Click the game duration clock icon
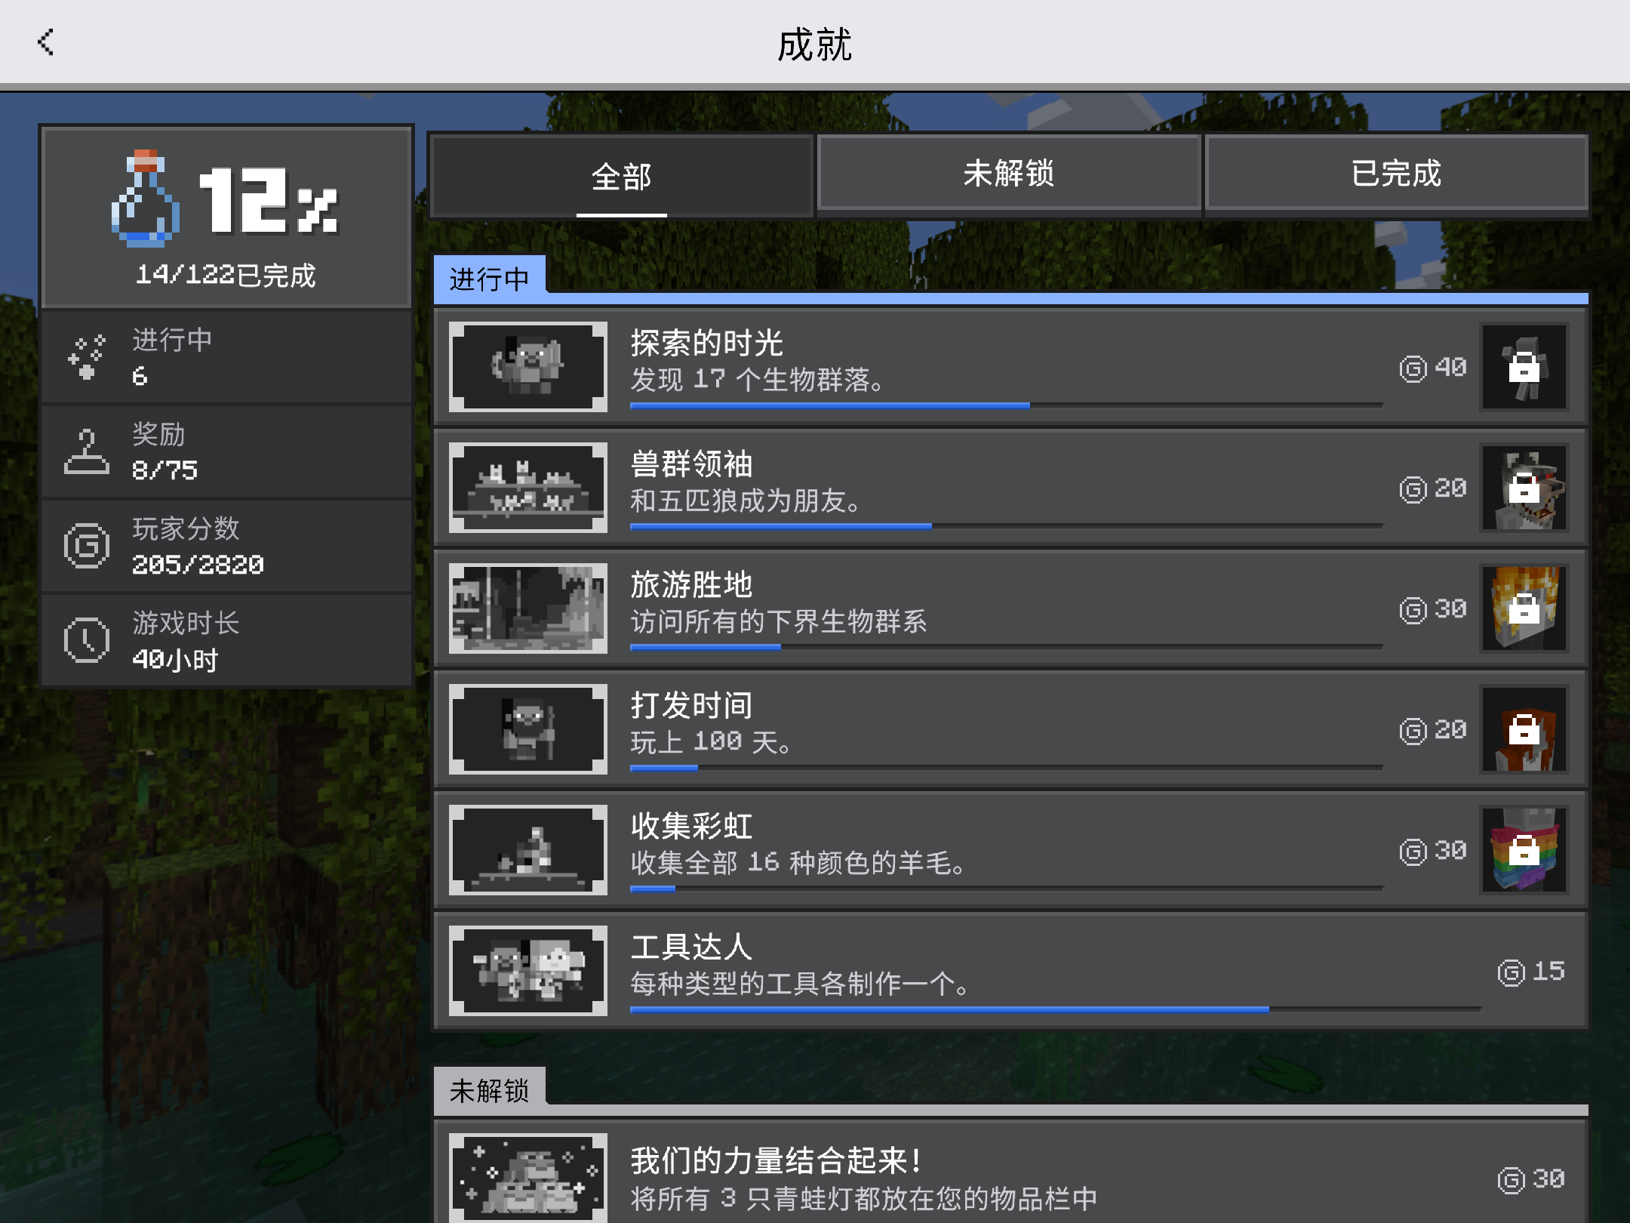1630x1223 pixels. pyautogui.click(x=87, y=640)
